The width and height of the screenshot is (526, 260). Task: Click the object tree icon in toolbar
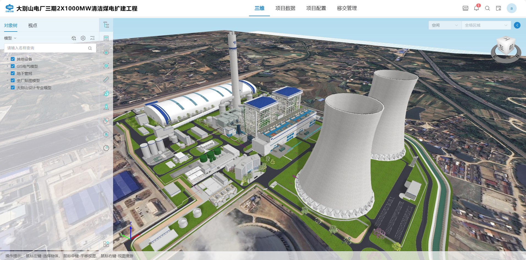click(x=106, y=25)
